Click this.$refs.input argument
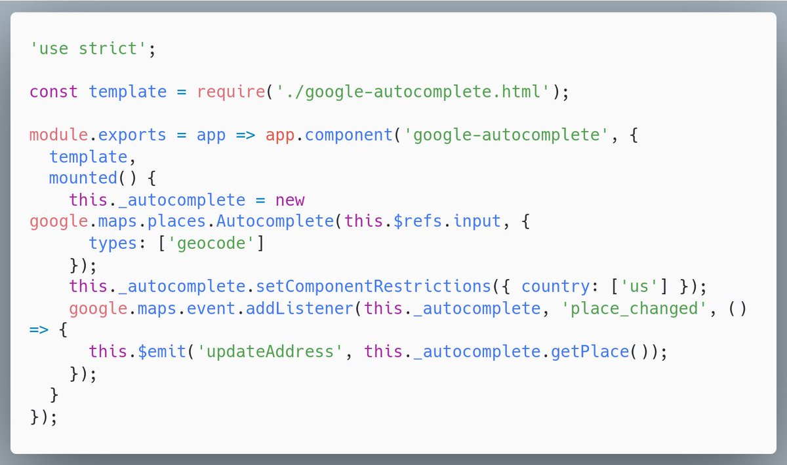 click(422, 221)
